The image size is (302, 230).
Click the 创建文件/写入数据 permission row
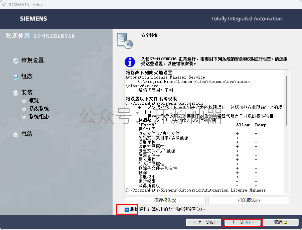click(x=198, y=151)
